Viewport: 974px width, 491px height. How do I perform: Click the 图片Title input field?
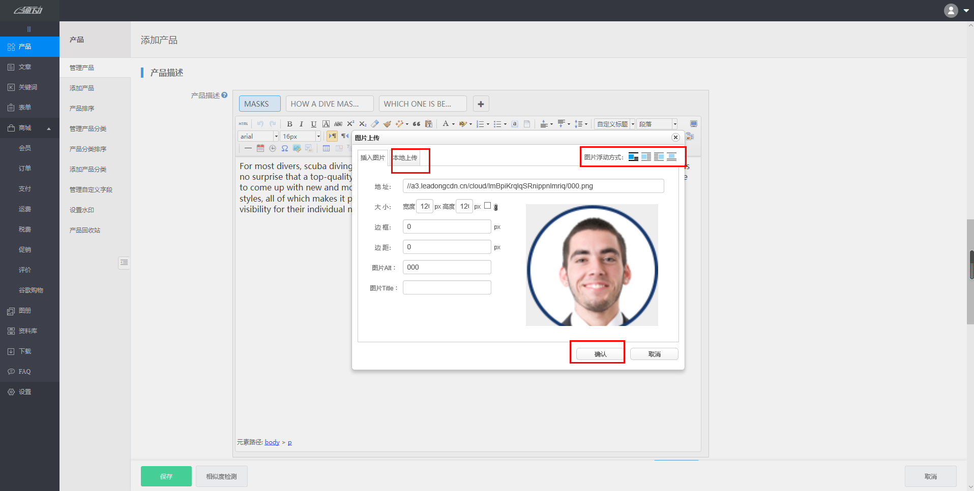pyautogui.click(x=447, y=288)
